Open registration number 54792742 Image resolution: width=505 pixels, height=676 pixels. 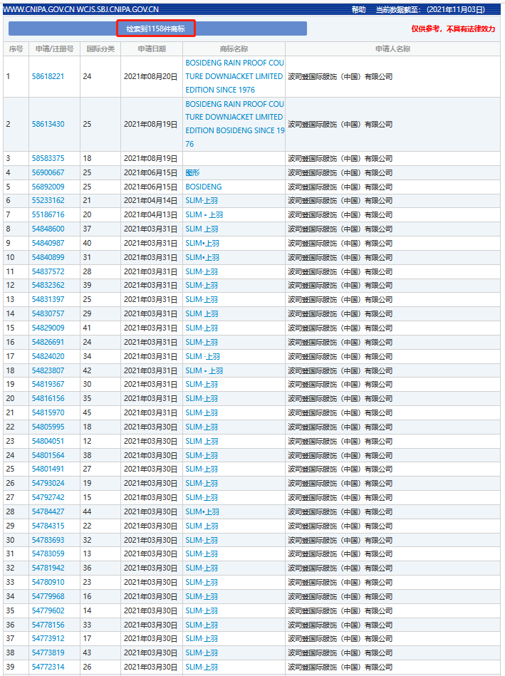48,497
